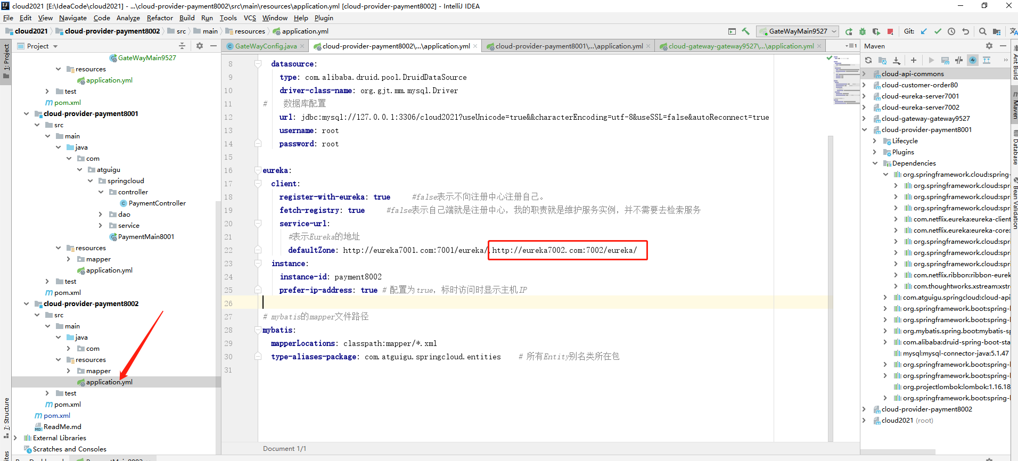Viewport: 1018px width, 461px height.
Task: Click Maven run build play icon
Action: click(x=931, y=60)
